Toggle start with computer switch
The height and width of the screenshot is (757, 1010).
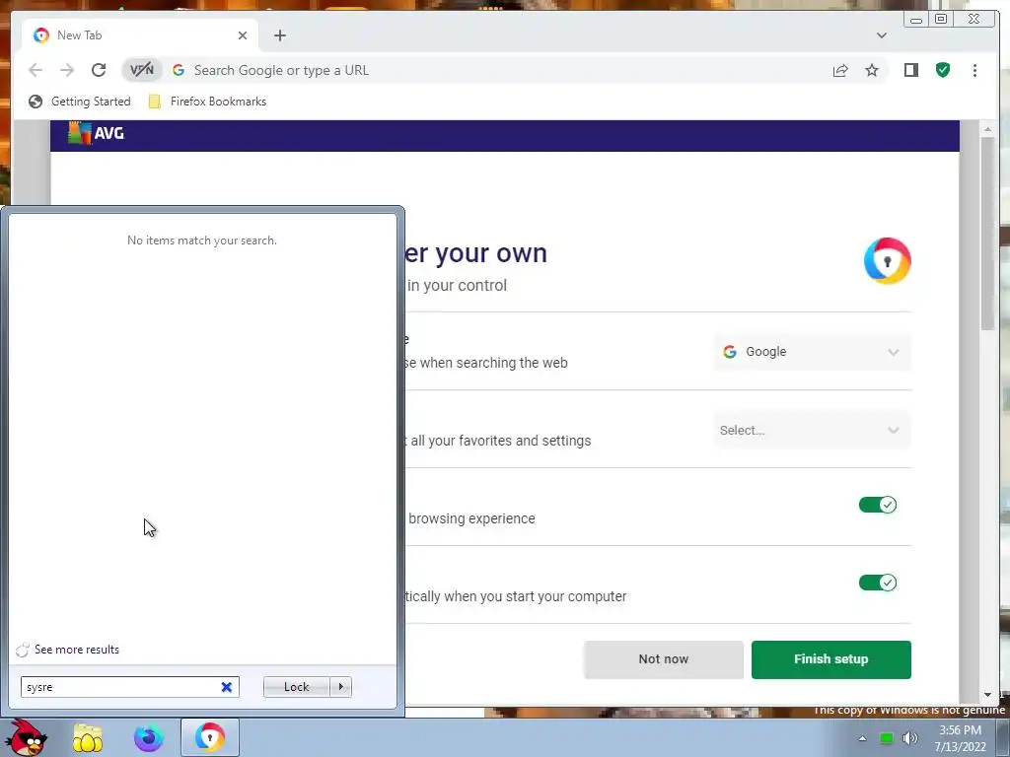pos(877,583)
